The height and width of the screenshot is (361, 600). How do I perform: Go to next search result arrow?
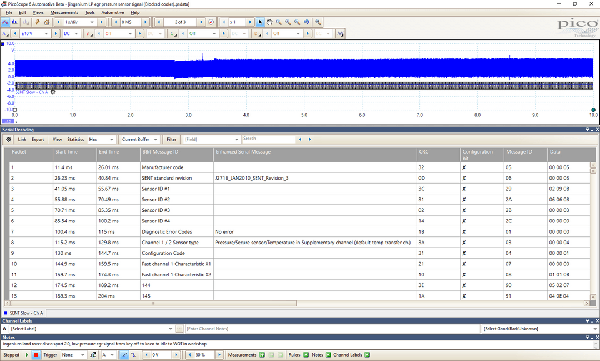[x=309, y=140]
